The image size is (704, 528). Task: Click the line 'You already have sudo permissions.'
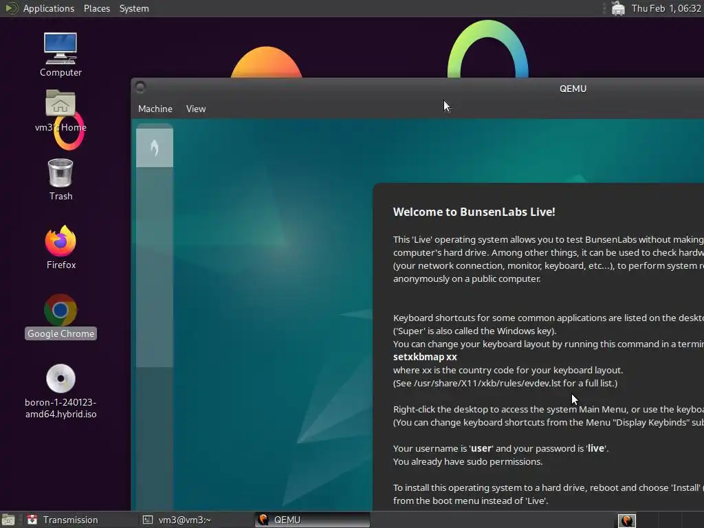pyautogui.click(x=467, y=461)
